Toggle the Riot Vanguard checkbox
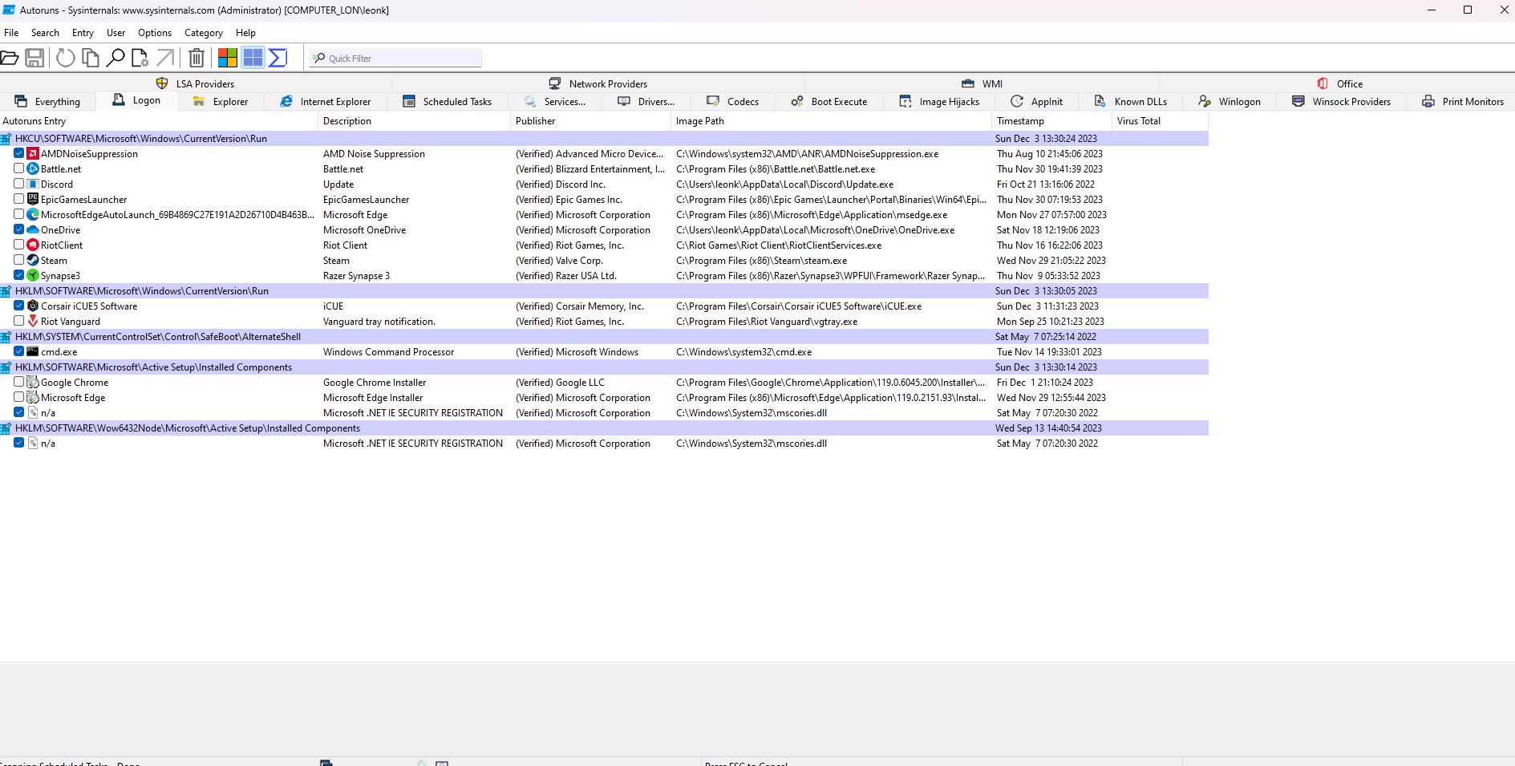This screenshot has width=1515, height=766. coord(18,321)
